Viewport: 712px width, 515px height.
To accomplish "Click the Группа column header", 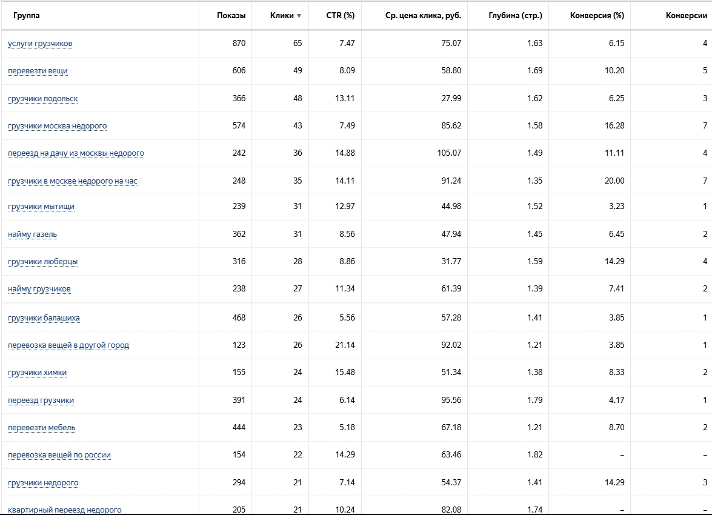I will click(27, 16).
